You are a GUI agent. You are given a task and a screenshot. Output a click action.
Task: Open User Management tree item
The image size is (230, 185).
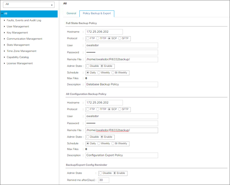(x=18, y=27)
